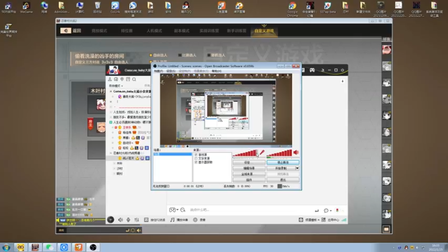Open the chat window icon below friends list
The height and width of the screenshot is (252, 448).
tap(386, 229)
